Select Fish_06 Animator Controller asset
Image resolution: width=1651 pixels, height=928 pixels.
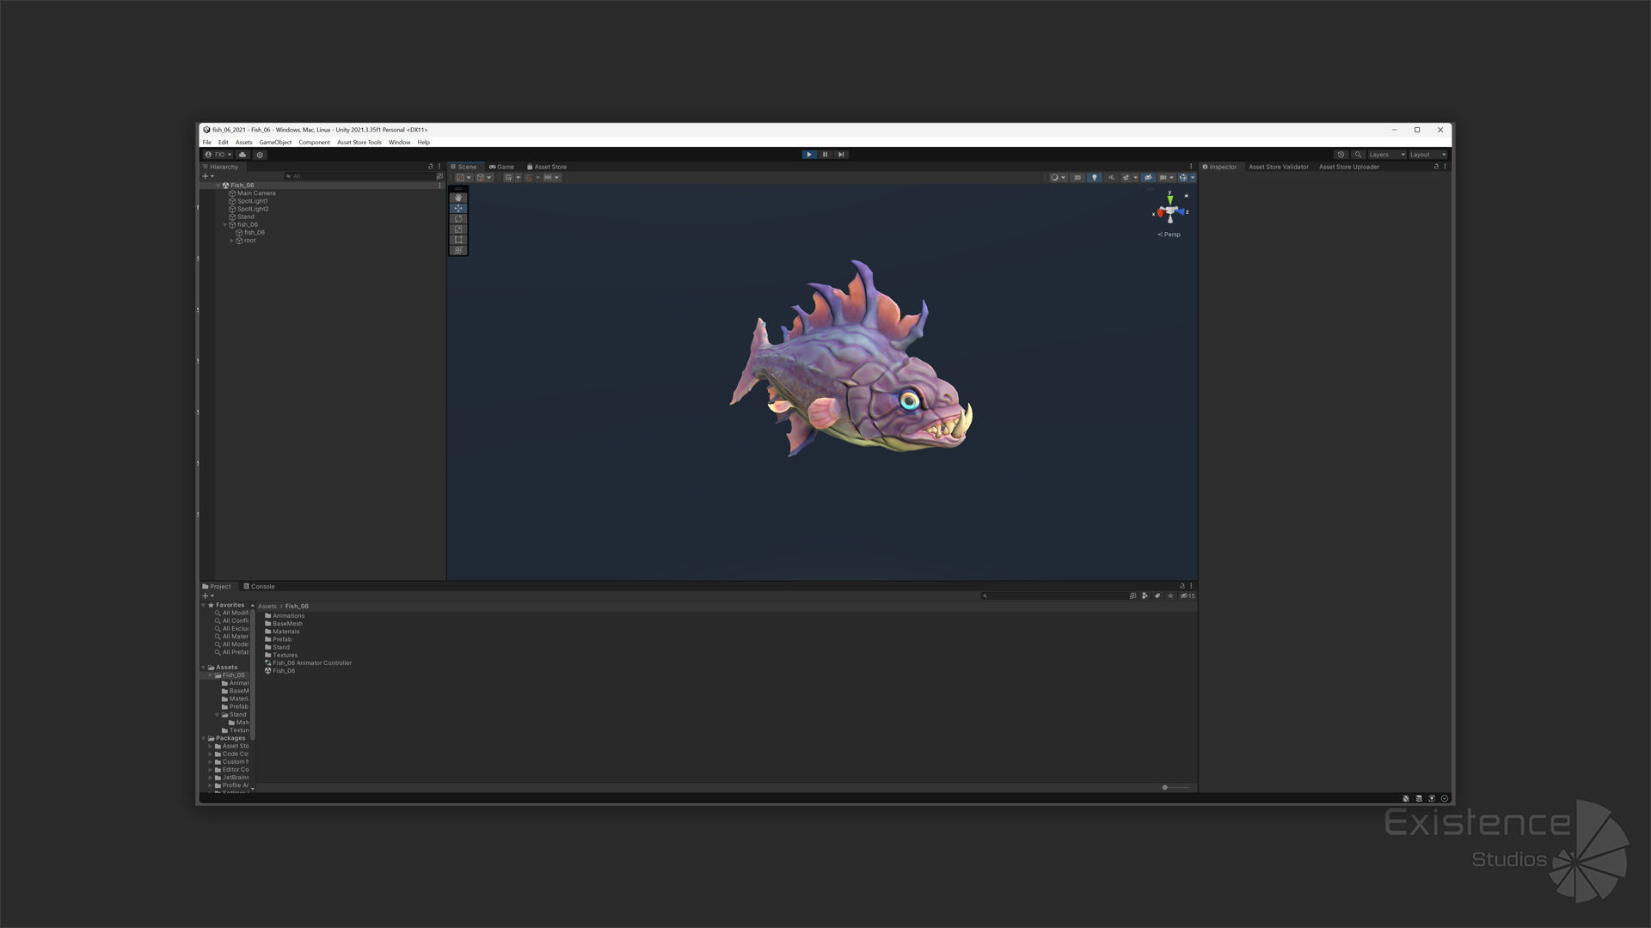tap(309, 663)
